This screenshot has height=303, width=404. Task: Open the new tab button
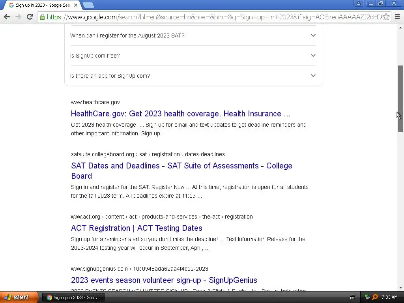[88, 5]
